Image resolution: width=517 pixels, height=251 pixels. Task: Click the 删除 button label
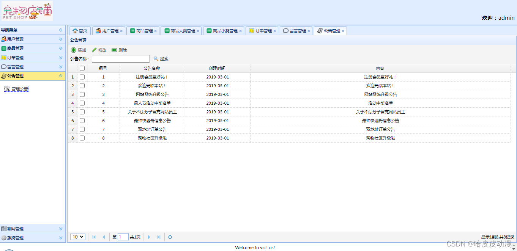tap(123, 50)
